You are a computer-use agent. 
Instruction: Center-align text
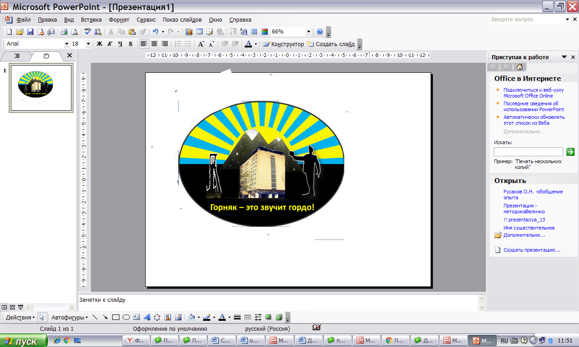pyautogui.click(x=154, y=44)
